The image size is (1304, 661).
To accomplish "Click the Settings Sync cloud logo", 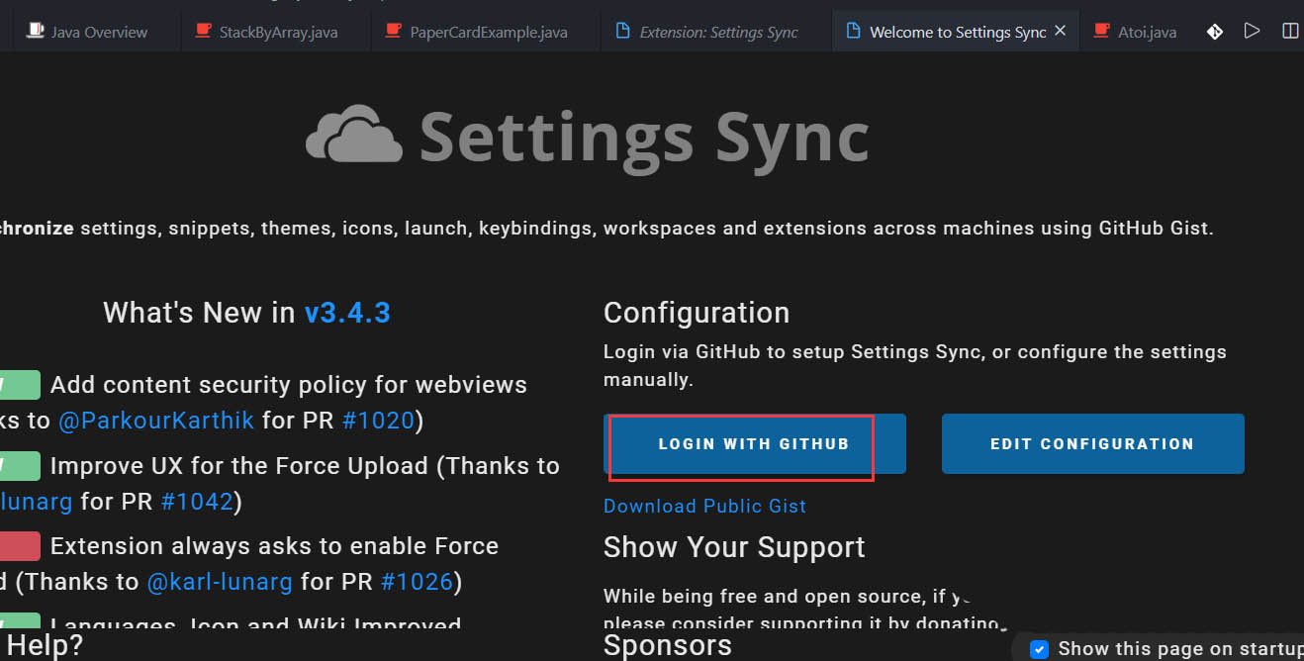I will click(354, 135).
